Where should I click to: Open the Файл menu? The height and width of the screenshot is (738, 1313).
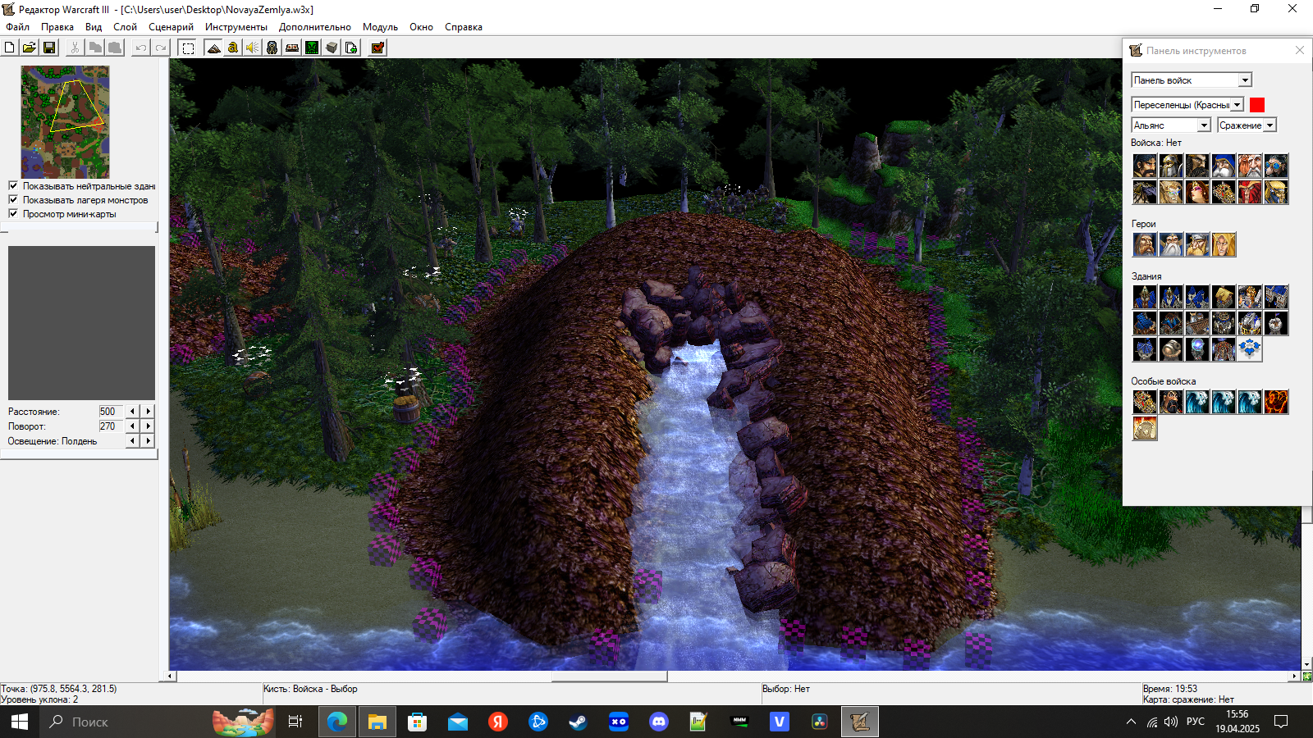tap(17, 27)
